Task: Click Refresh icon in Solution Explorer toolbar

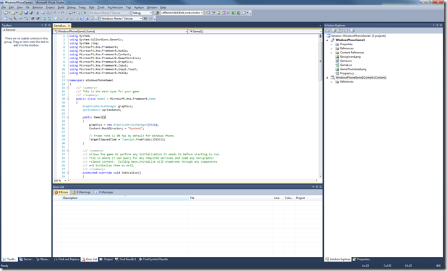Action: click(x=339, y=30)
